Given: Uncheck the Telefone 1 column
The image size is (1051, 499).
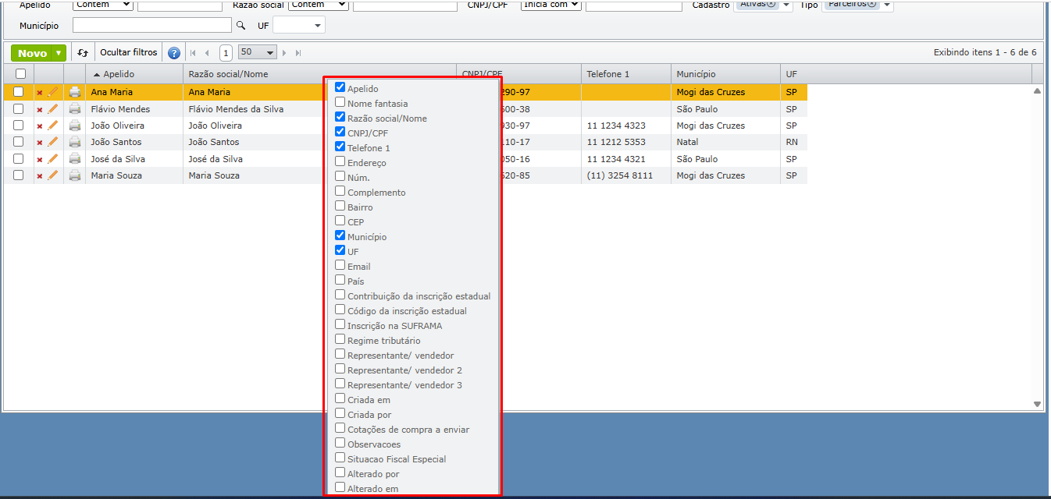Looking at the screenshot, I should tap(340, 147).
